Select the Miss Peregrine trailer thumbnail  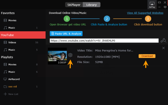click(x=57, y=56)
